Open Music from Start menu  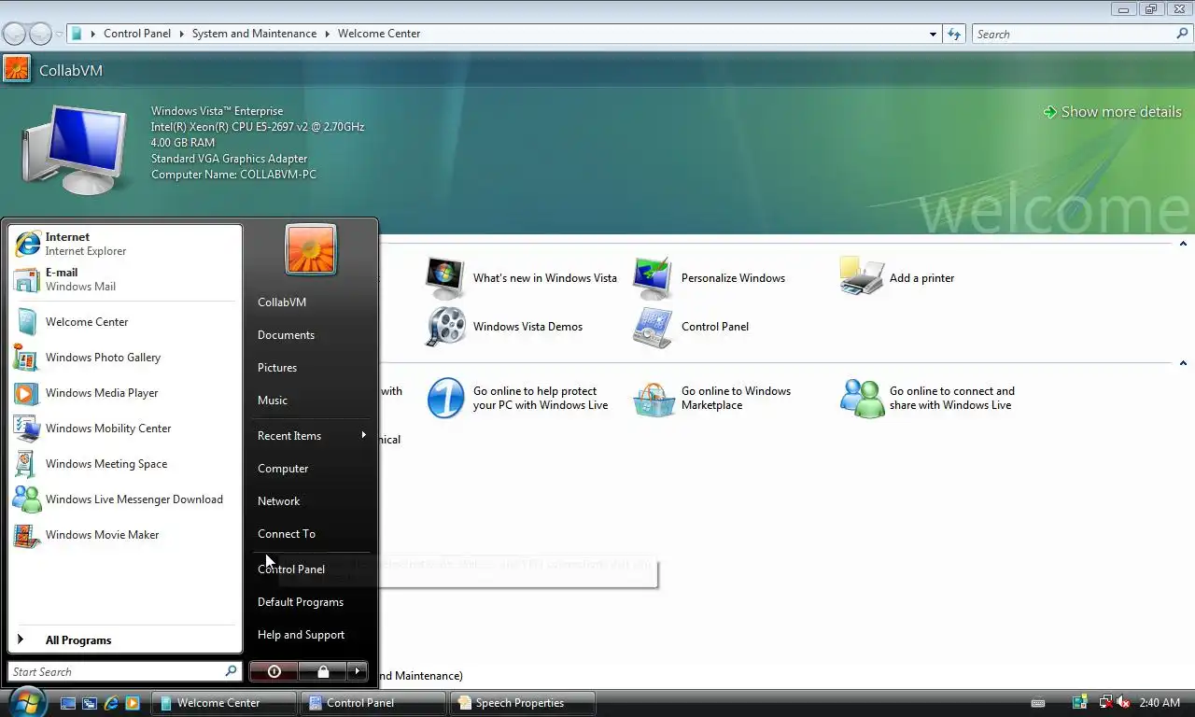click(x=312, y=401)
